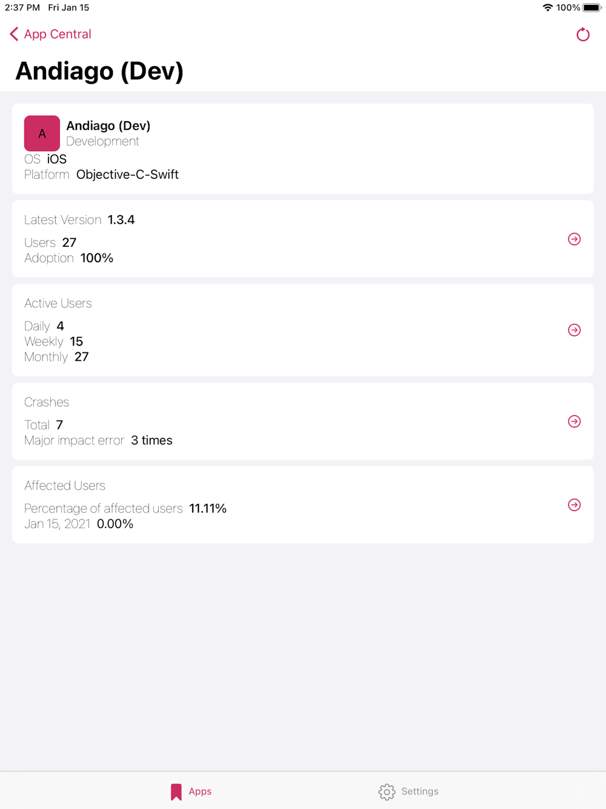
Task: Select Percentage of affected users row
Action: (x=125, y=508)
